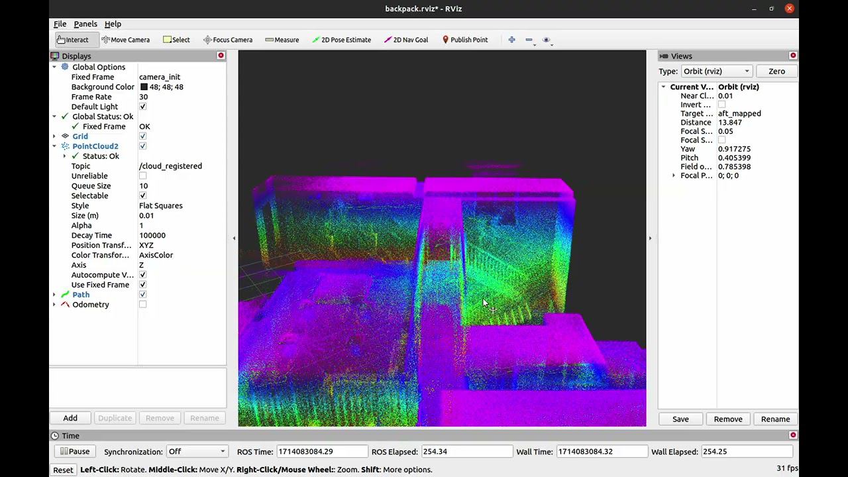Open the view Type dropdown
The image size is (848, 477).
[x=716, y=72]
